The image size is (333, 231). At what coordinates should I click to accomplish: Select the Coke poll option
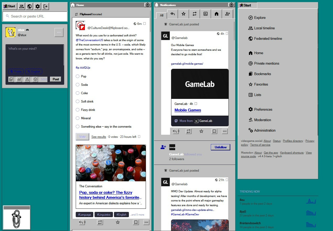[78, 93]
